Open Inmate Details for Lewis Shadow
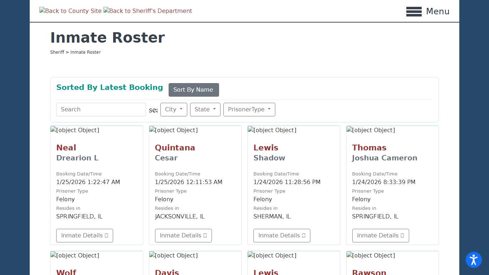 [282, 235]
